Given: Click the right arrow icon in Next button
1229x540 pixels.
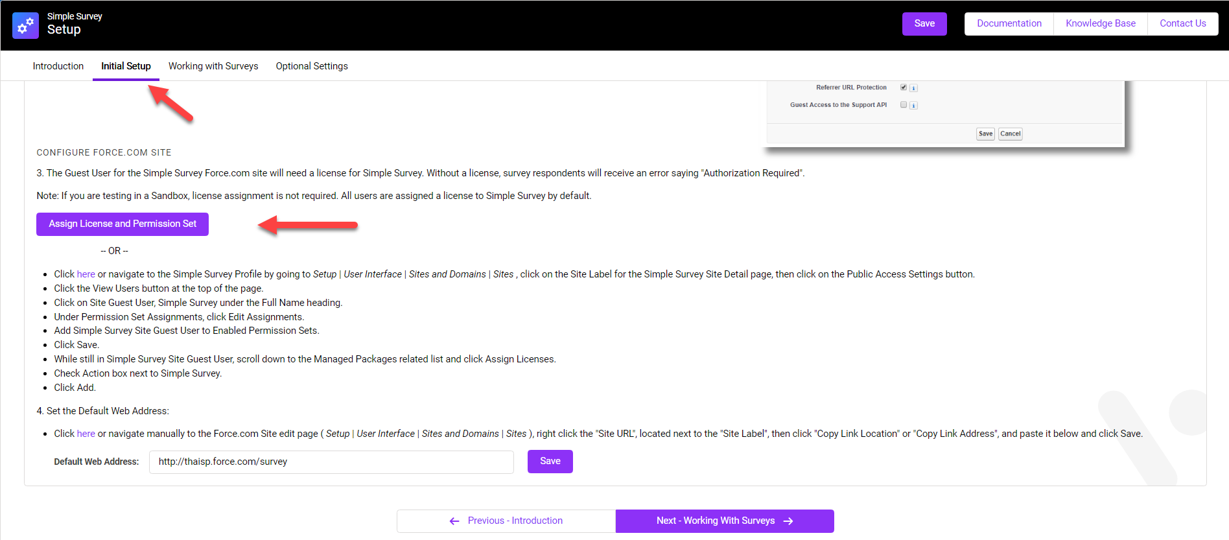Looking at the screenshot, I should pyautogui.click(x=788, y=521).
